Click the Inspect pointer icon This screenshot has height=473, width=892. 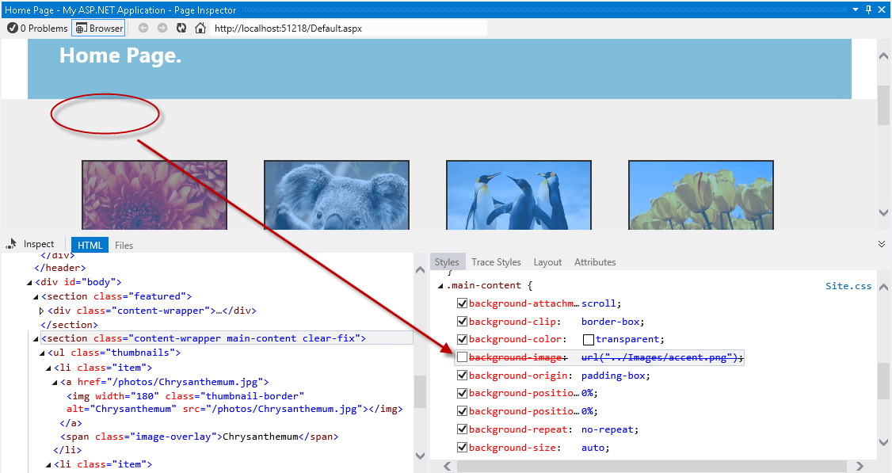tap(12, 244)
